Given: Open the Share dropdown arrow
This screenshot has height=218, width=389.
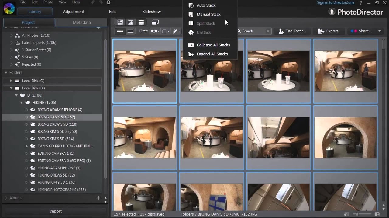Looking at the screenshot, I should 380,31.
